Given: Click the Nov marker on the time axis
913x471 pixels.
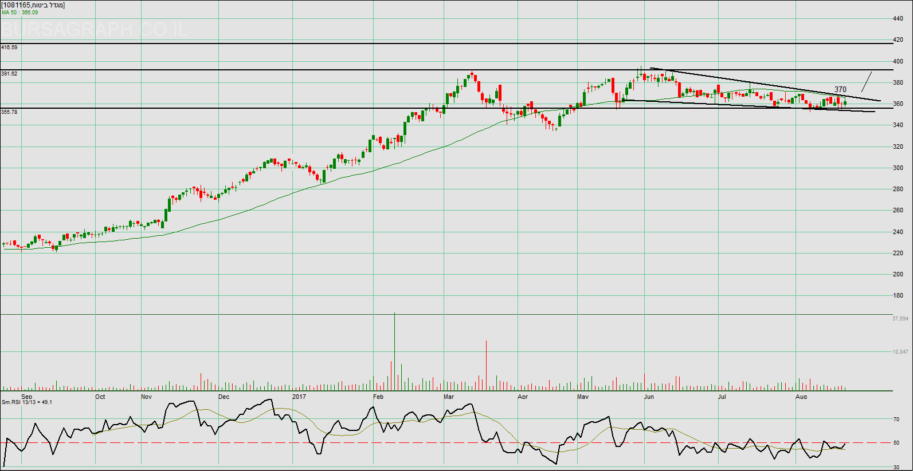Looking at the screenshot, I should [x=146, y=397].
